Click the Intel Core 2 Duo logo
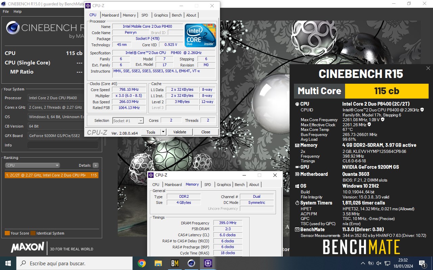433x270 pixels. coord(200,35)
